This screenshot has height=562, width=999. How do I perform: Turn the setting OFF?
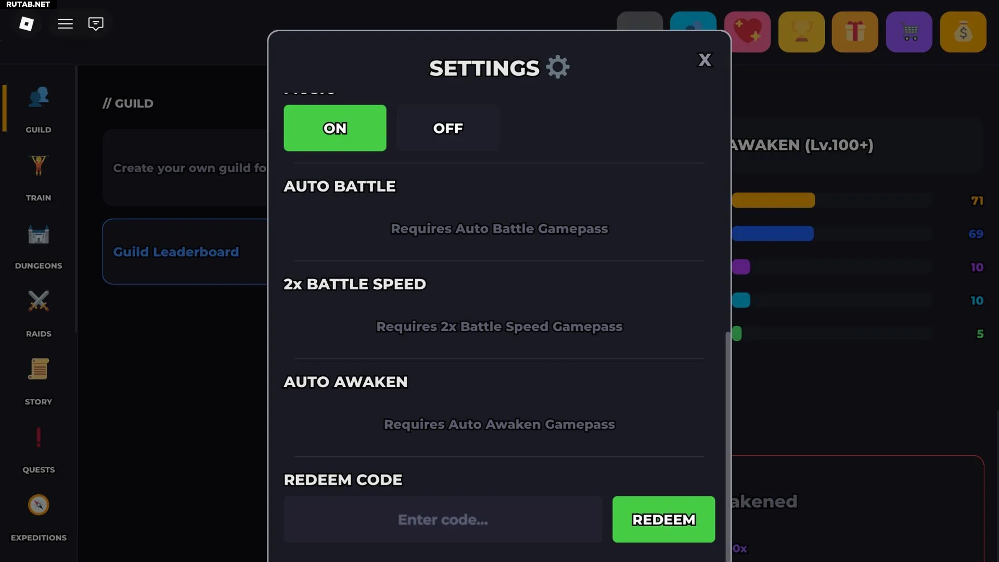pos(447,128)
